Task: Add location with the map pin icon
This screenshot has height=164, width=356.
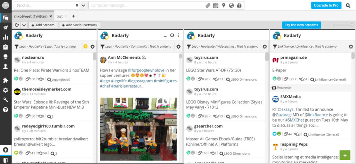Action: [x=224, y=6]
